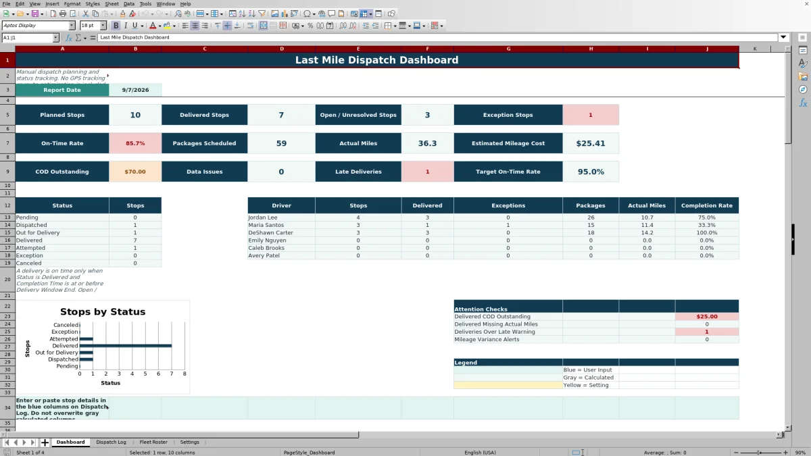Expand the Name Box dropdown

[55, 38]
